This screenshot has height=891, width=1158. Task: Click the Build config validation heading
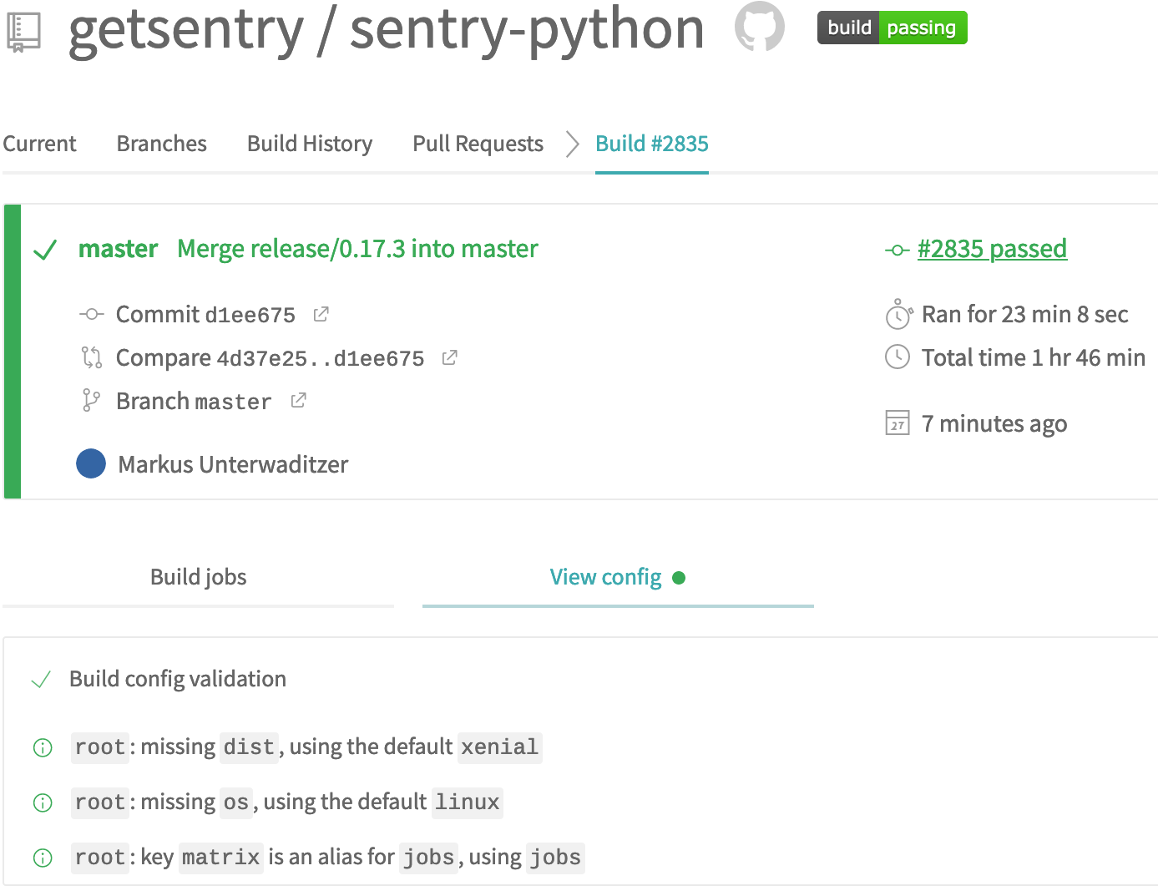(178, 679)
